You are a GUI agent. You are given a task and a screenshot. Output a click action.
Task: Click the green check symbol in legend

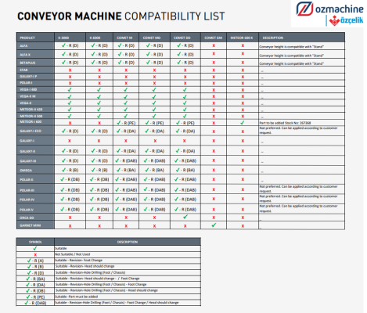35,249
